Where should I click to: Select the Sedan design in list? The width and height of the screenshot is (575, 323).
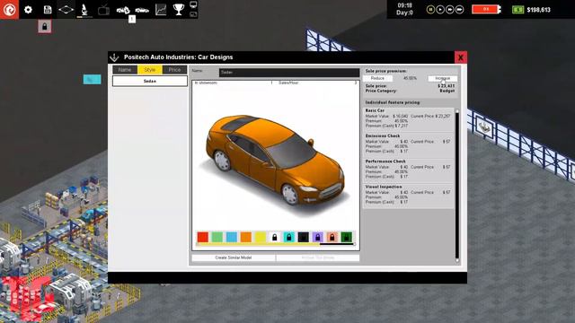coord(150,81)
